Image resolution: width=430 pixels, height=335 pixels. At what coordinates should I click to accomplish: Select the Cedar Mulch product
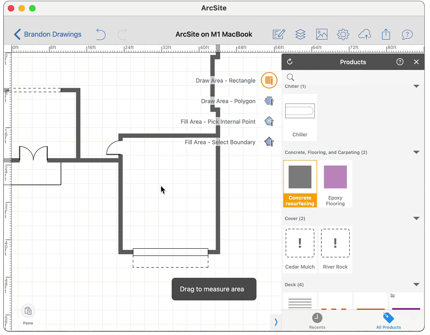click(300, 250)
